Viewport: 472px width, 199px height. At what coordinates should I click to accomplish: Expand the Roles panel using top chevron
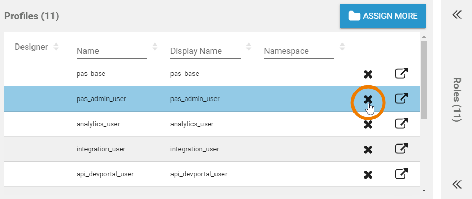(x=457, y=15)
